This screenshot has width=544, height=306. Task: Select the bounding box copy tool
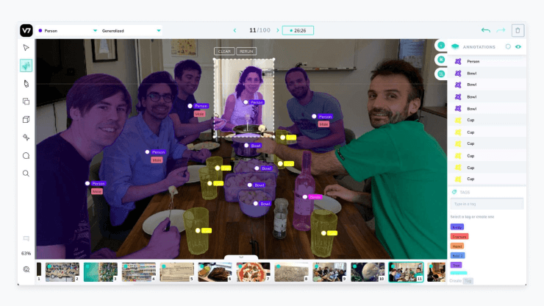pos(26,102)
